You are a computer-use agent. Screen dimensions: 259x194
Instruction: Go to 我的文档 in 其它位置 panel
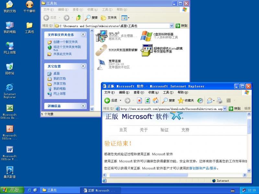click(x=60, y=79)
